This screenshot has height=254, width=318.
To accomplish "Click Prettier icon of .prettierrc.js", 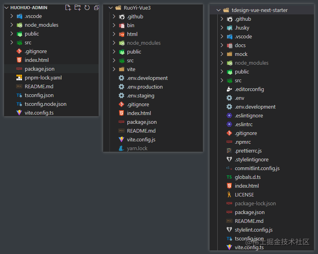I will 229,151.
